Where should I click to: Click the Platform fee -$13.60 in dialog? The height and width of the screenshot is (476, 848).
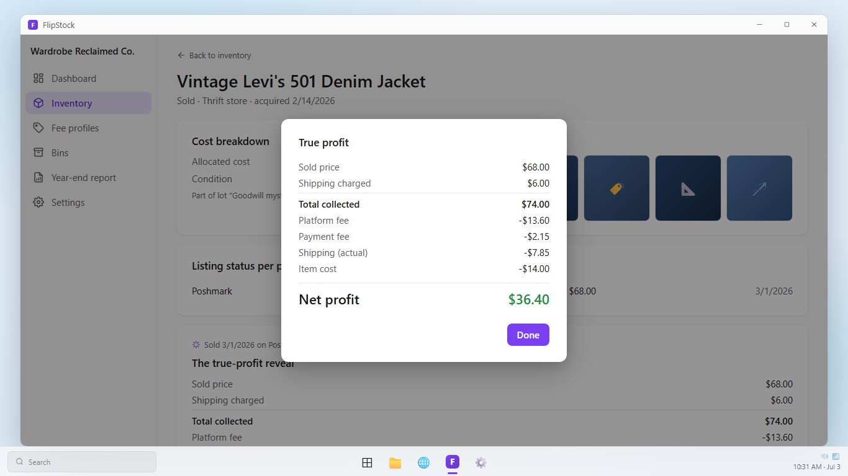[x=534, y=221]
